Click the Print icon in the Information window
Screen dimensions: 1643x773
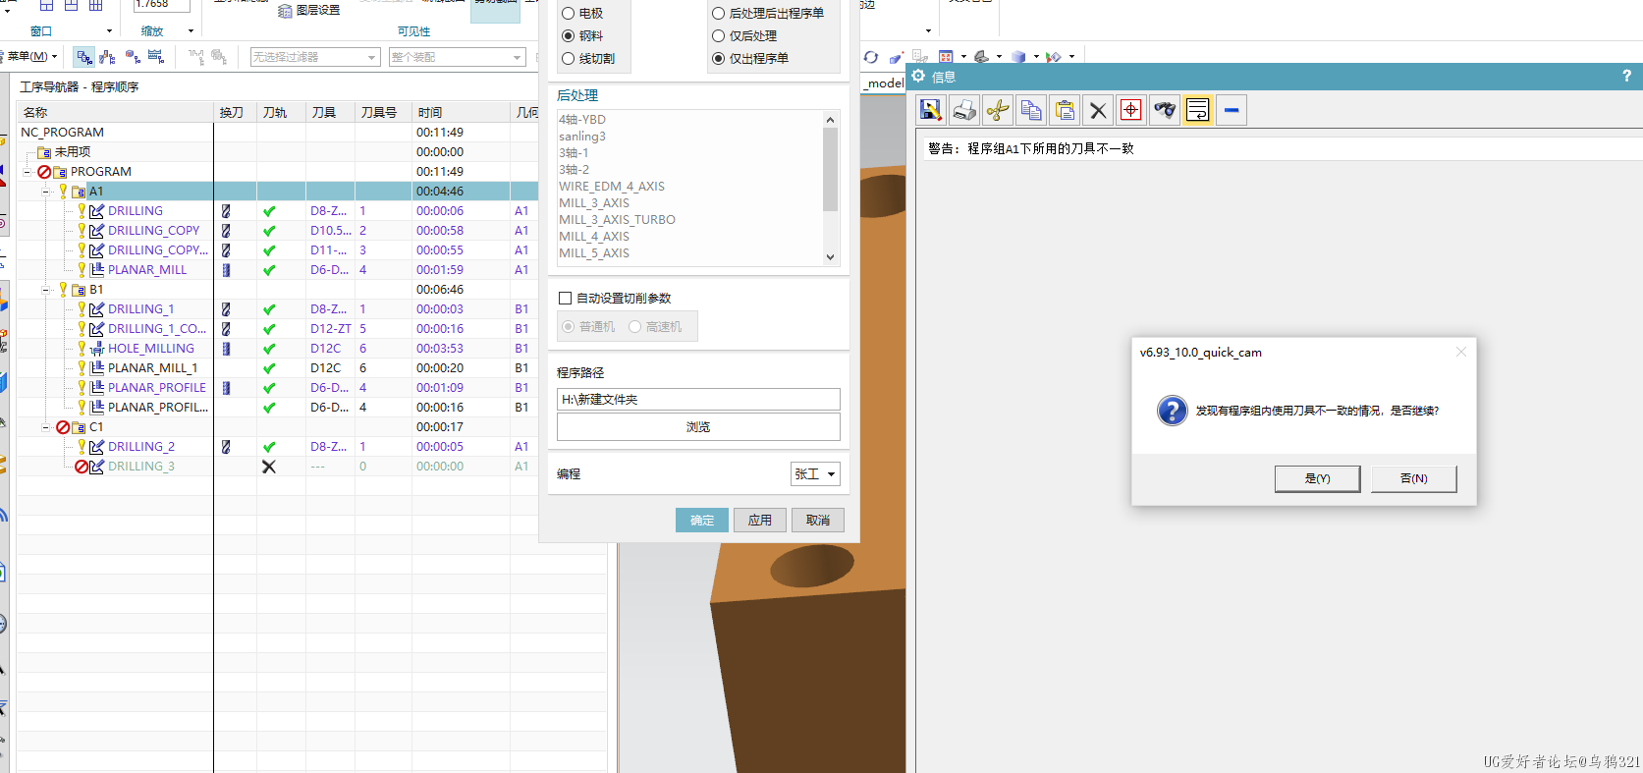pos(964,110)
